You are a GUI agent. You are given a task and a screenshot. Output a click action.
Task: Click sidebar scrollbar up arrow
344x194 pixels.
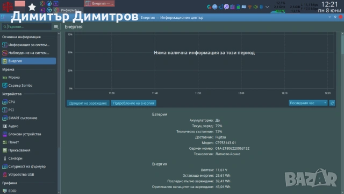click(59, 33)
